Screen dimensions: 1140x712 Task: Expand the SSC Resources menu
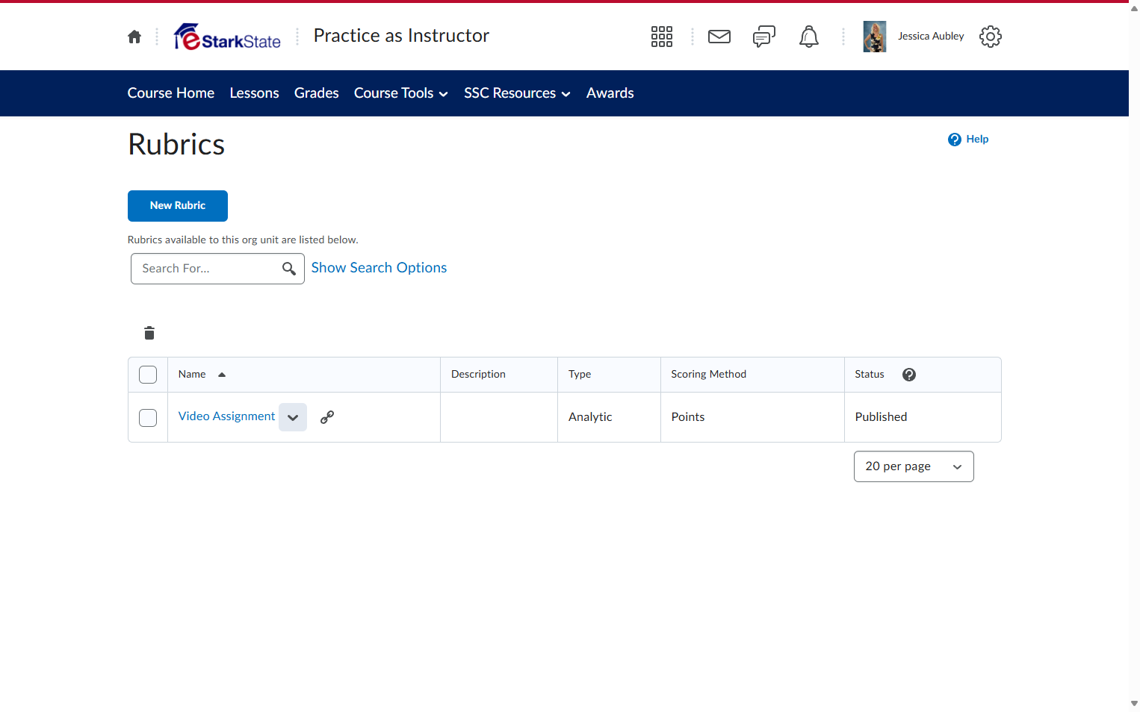(x=518, y=93)
